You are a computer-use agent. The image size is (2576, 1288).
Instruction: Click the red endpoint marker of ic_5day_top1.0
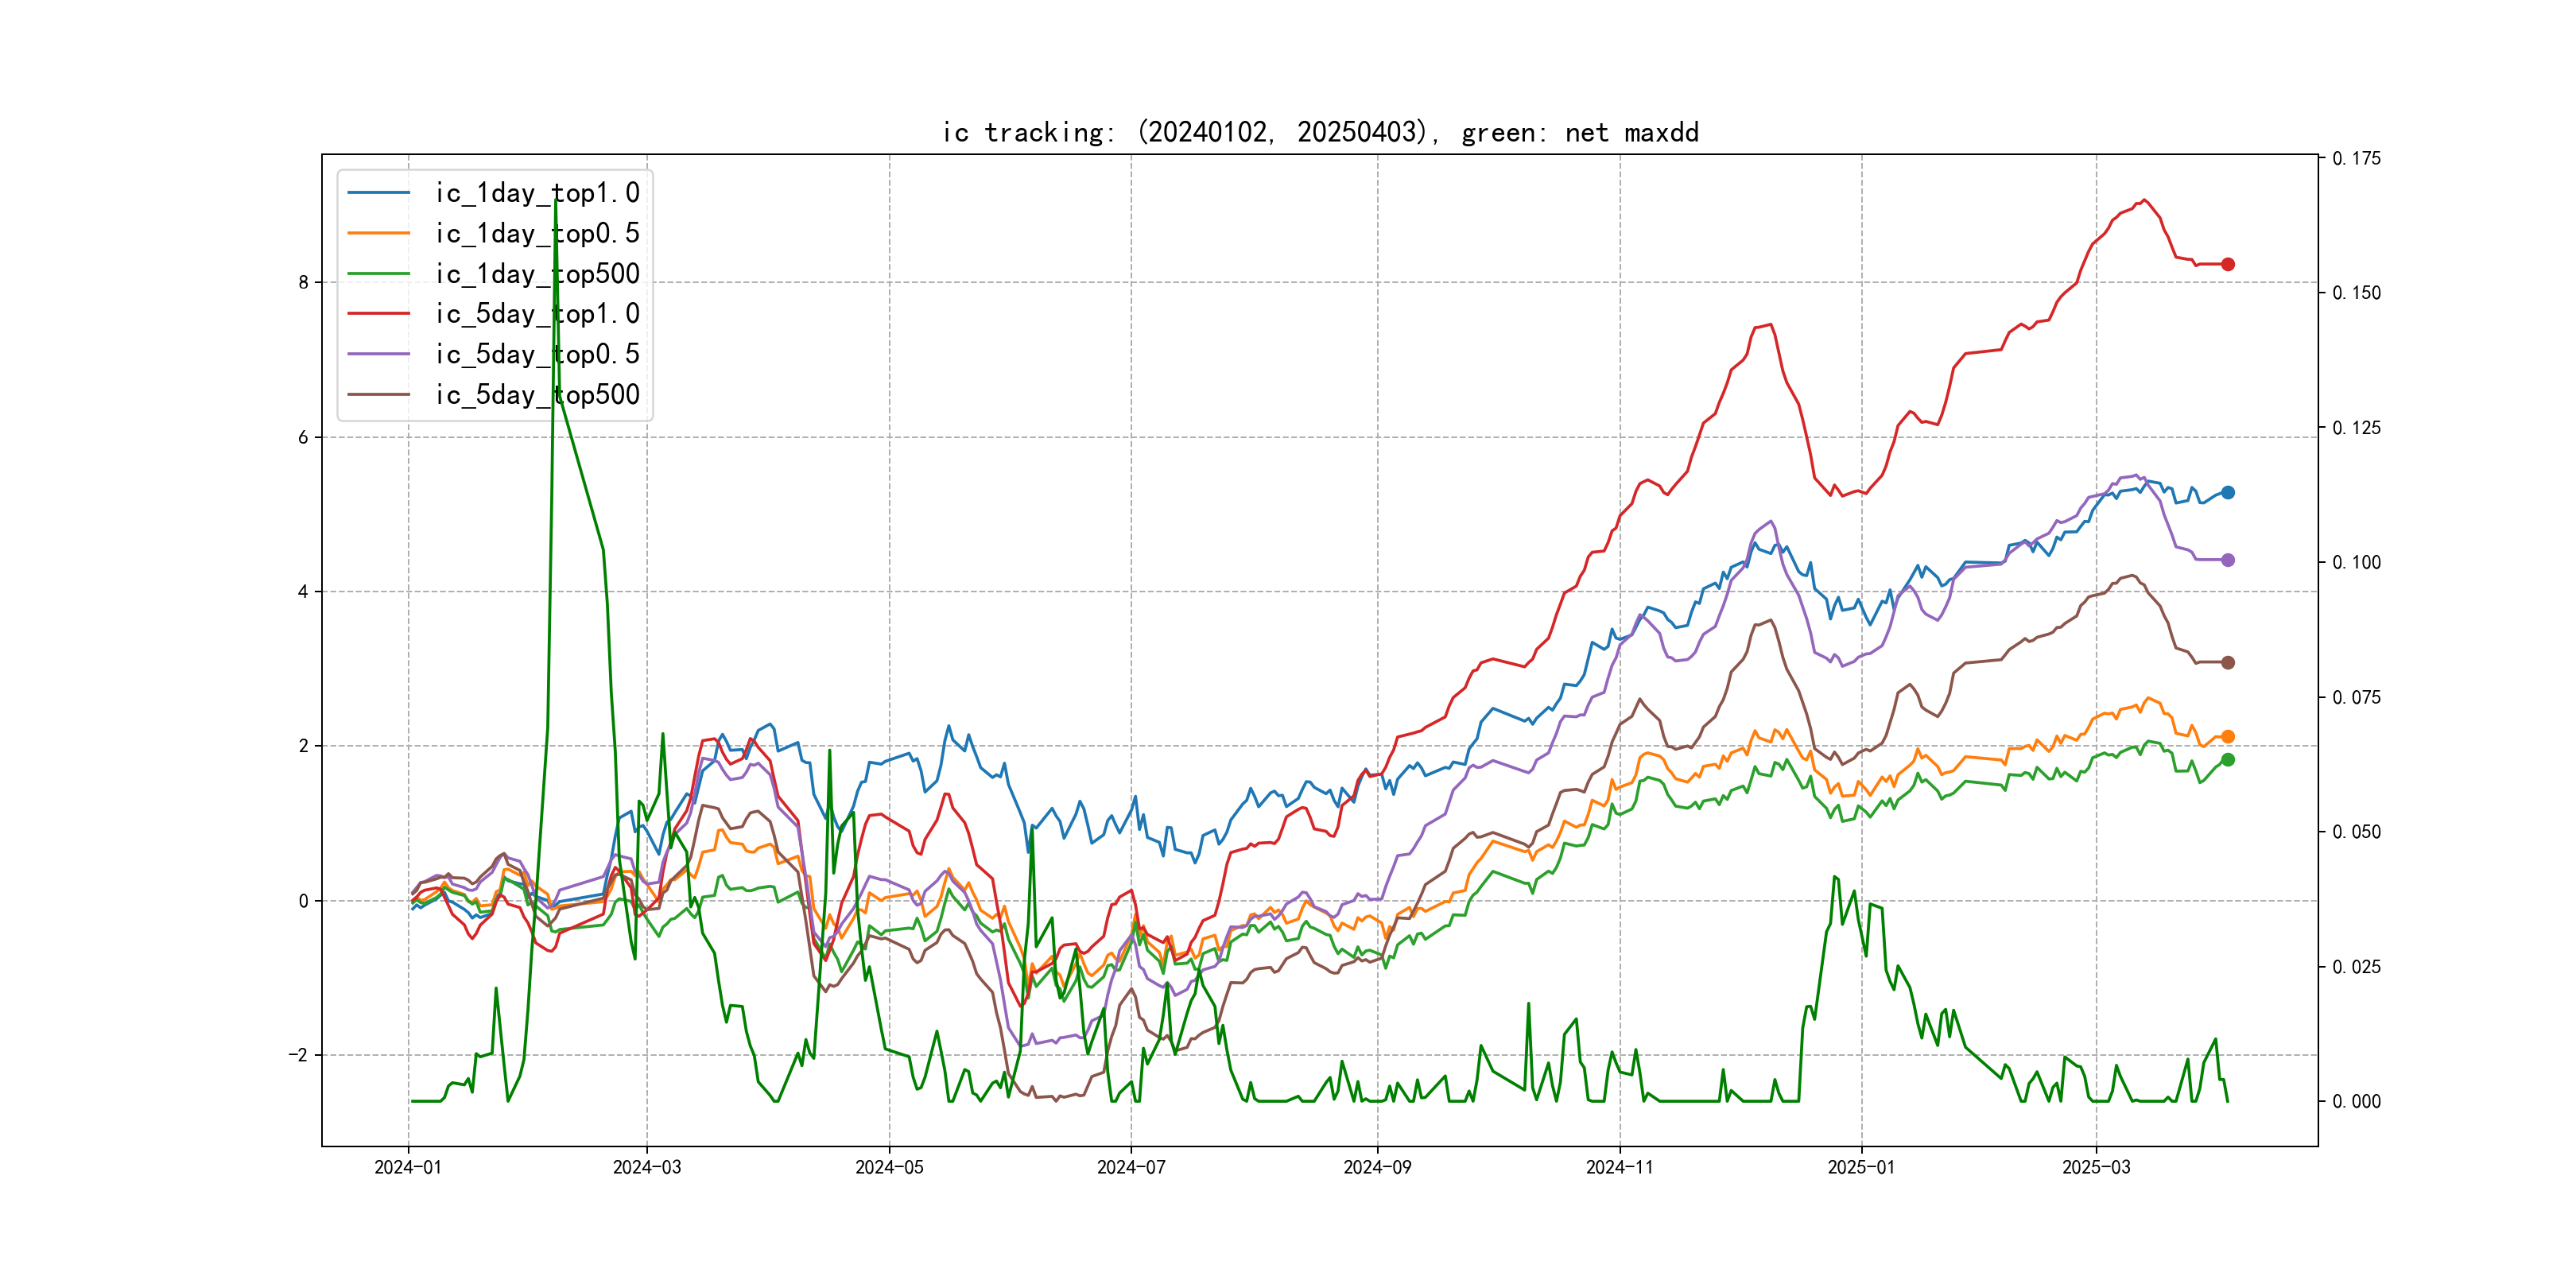tap(2227, 264)
